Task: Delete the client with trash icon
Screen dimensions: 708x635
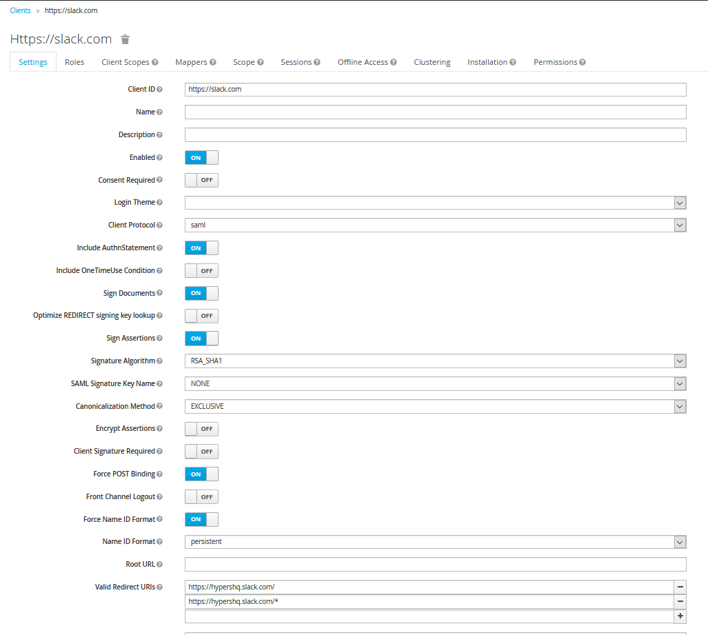Action: pyautogui.click(x=125, y=39)
